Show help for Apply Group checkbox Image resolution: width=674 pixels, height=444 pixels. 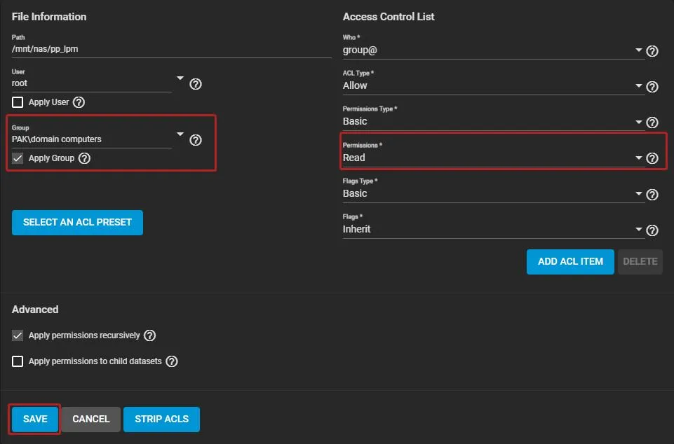coord(85,158)
